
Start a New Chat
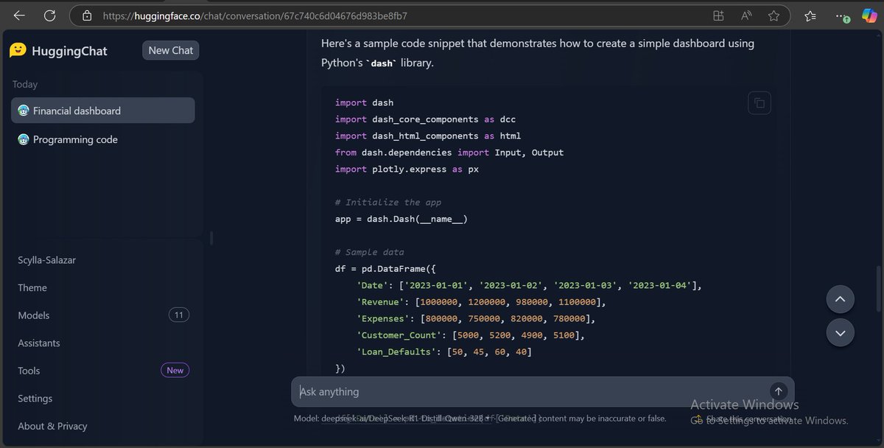point(171,50)
